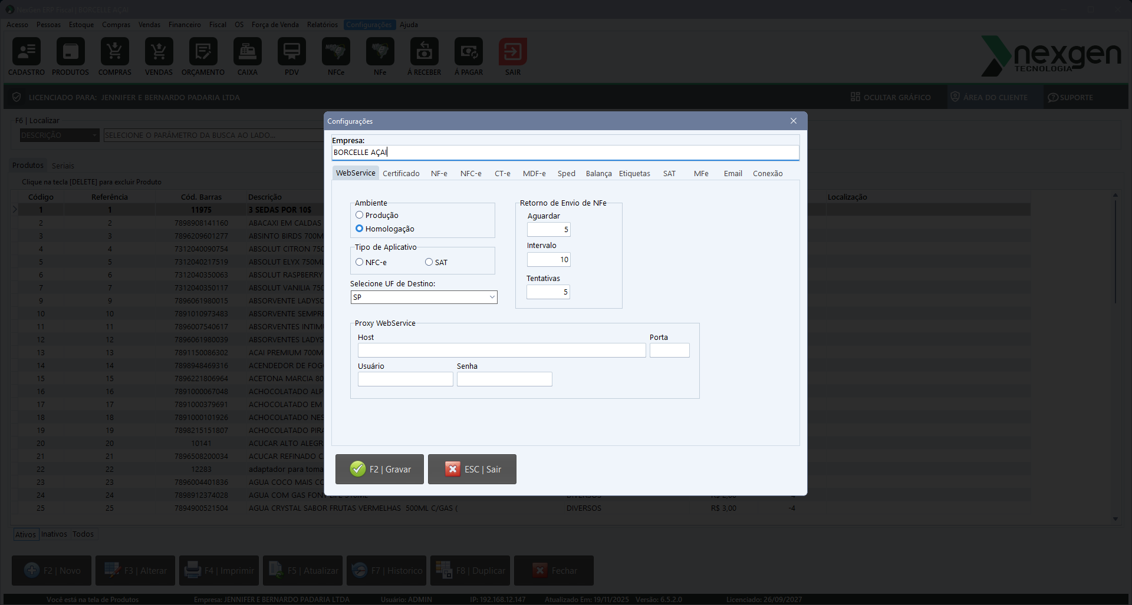Select the NFC-e application type radio
Image resolution: width=1132 pixels, height=605 pixels.
tap(359, 262)
